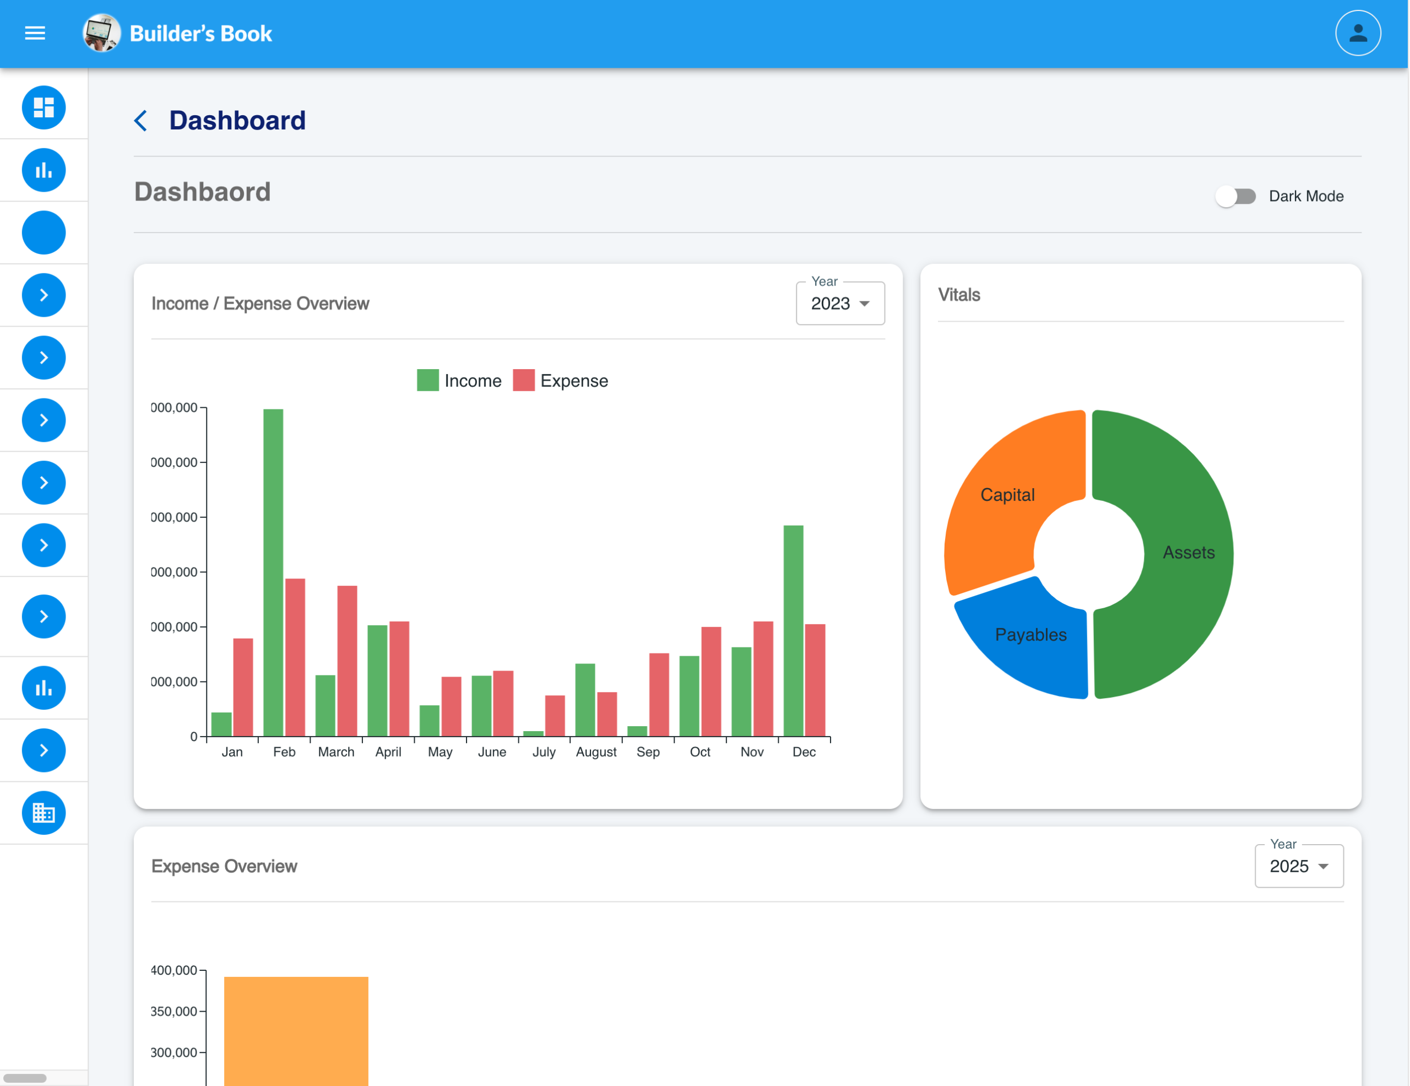Click the blank blue circle sidebar icon
This screenshot has height=1086, width=1410.
tap(44, 233)
